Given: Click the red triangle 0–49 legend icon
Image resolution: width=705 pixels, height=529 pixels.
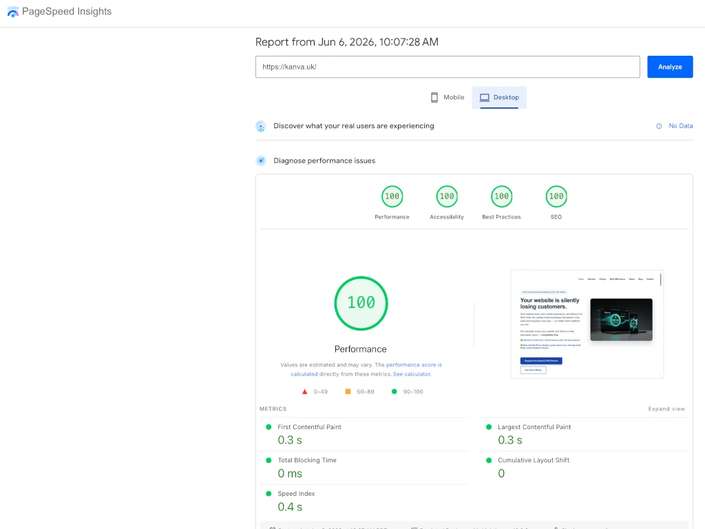Looking at the screenshot, I should 304,392.
